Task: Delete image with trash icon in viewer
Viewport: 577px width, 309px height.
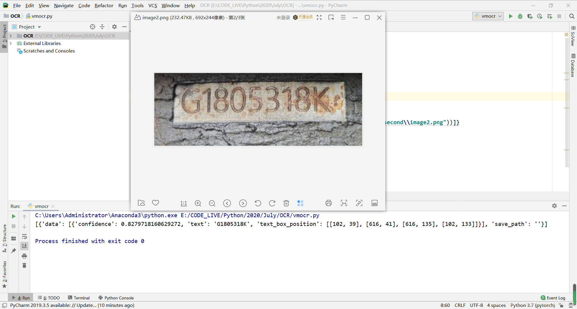Action: click(x=286, y=203)
